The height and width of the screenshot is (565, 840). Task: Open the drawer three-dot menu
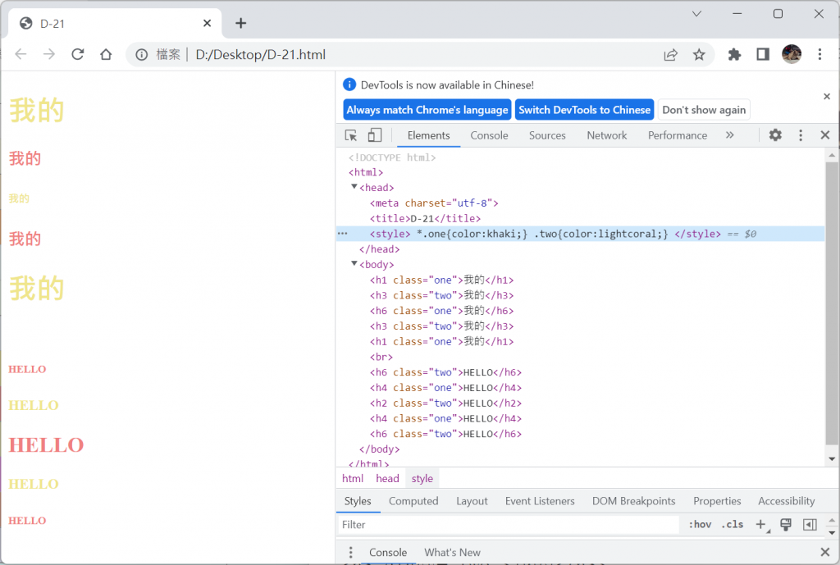350,552
